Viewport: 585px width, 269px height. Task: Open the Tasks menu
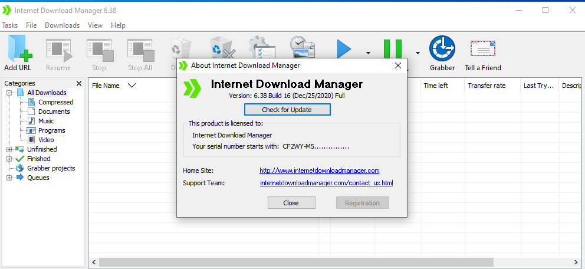pos(9,25)
